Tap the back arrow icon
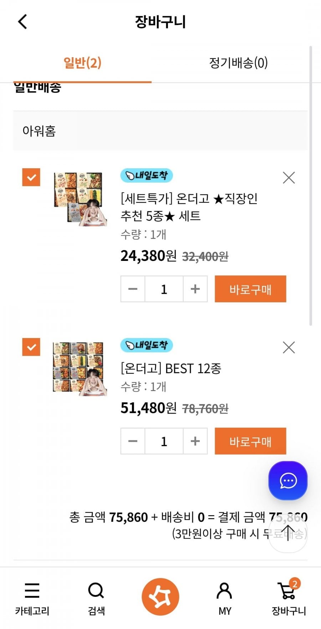The width and height of the screenshot is (321, 629). click(22, 21)
